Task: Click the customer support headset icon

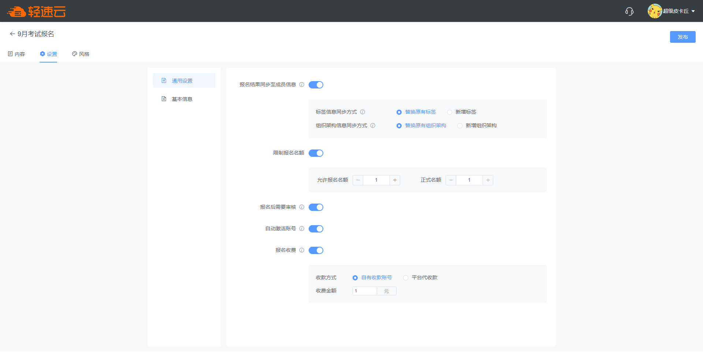Action: coord(629,11)
